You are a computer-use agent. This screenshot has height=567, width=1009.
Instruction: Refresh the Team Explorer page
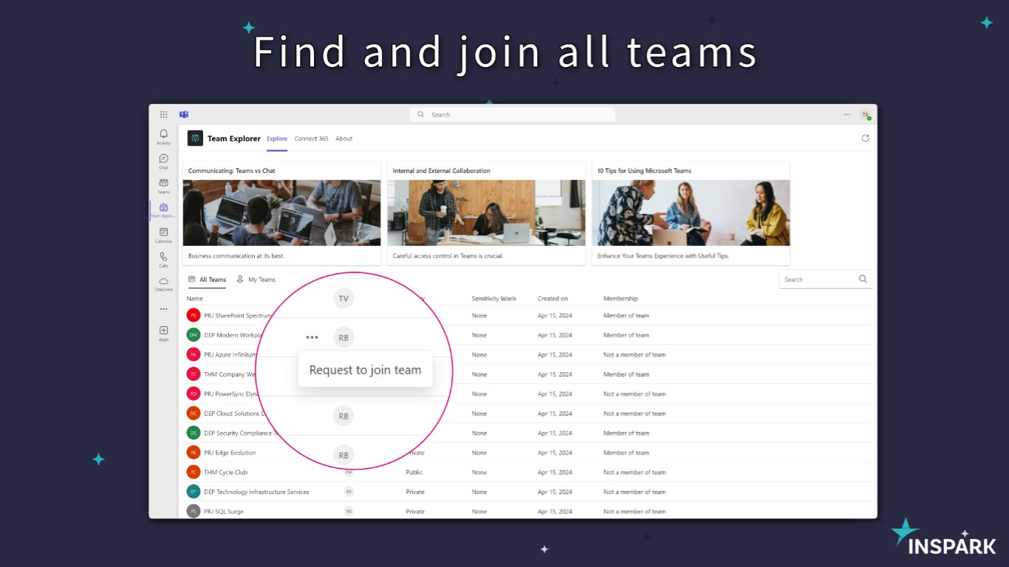[x=866, y=138]
